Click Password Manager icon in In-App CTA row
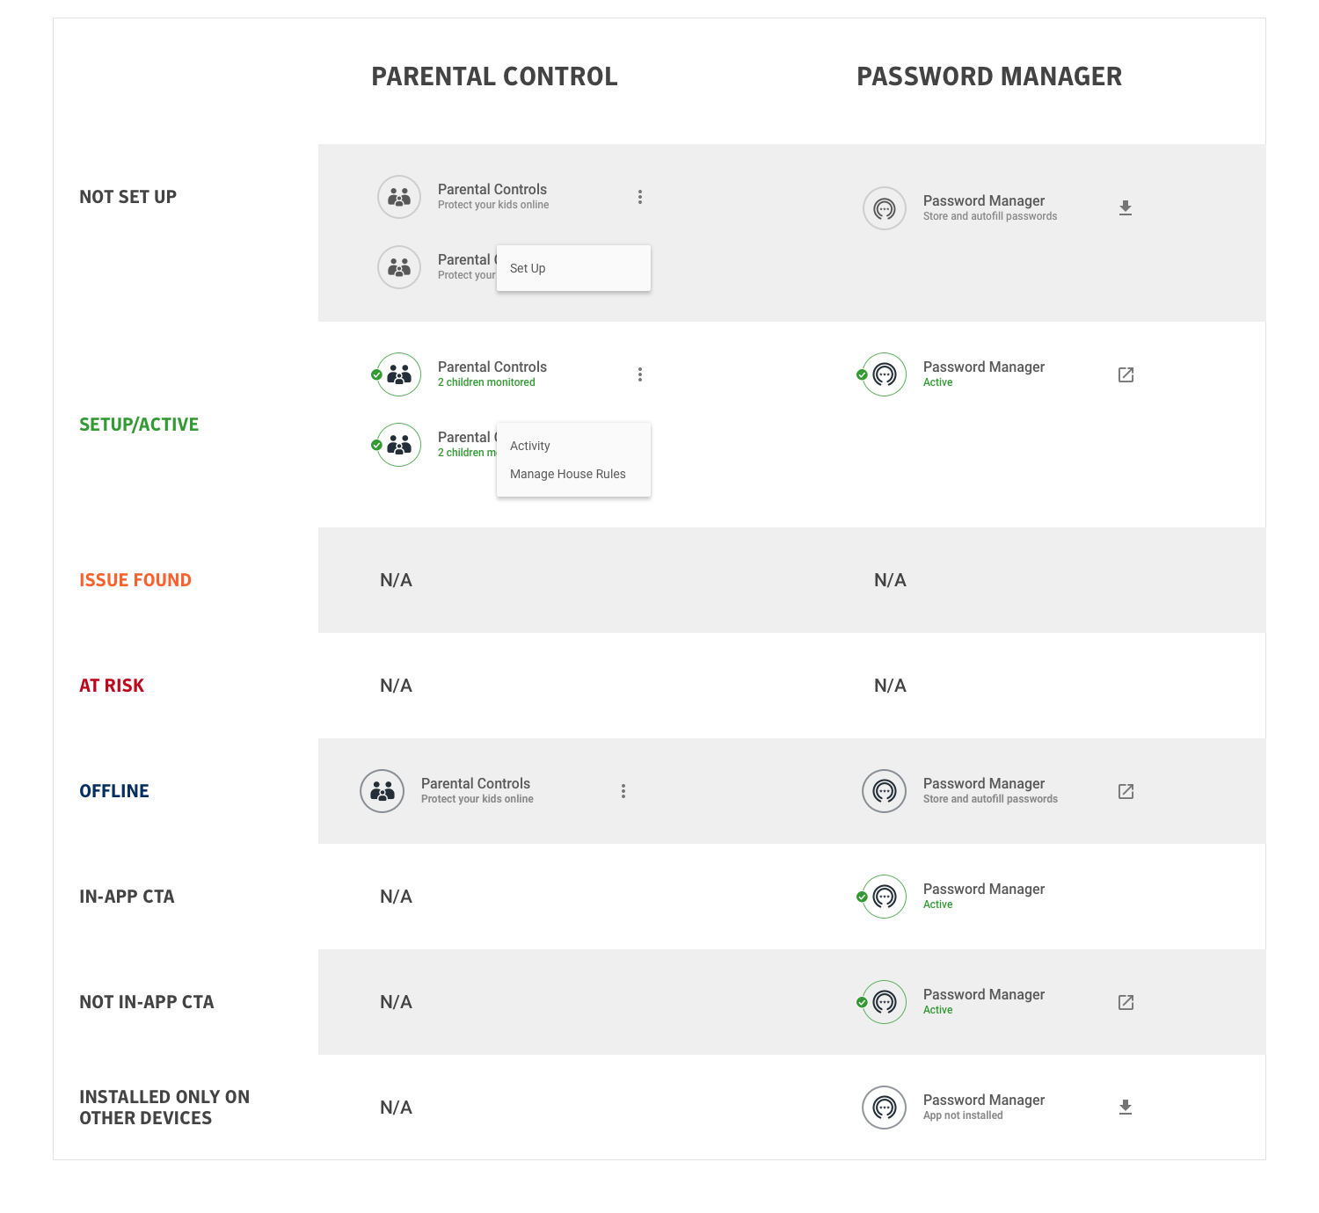Image resolution: width=1319 pixels, height=1213 pixels. pyautogui.click(x=885, y=897)
